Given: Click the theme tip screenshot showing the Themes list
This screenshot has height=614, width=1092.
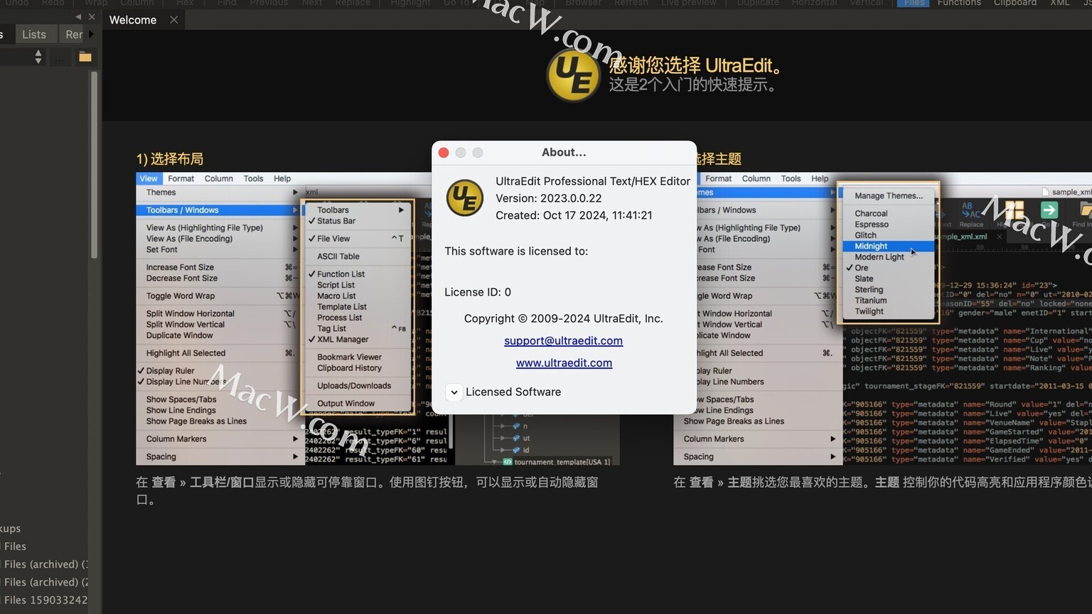Looking at the screenshot, I should pos(882,318).
